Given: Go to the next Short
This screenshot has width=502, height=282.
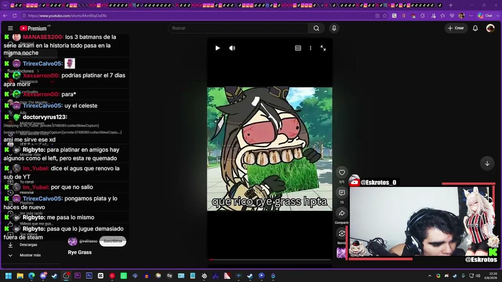Looking at the screenshot, I should coord(487,163).
